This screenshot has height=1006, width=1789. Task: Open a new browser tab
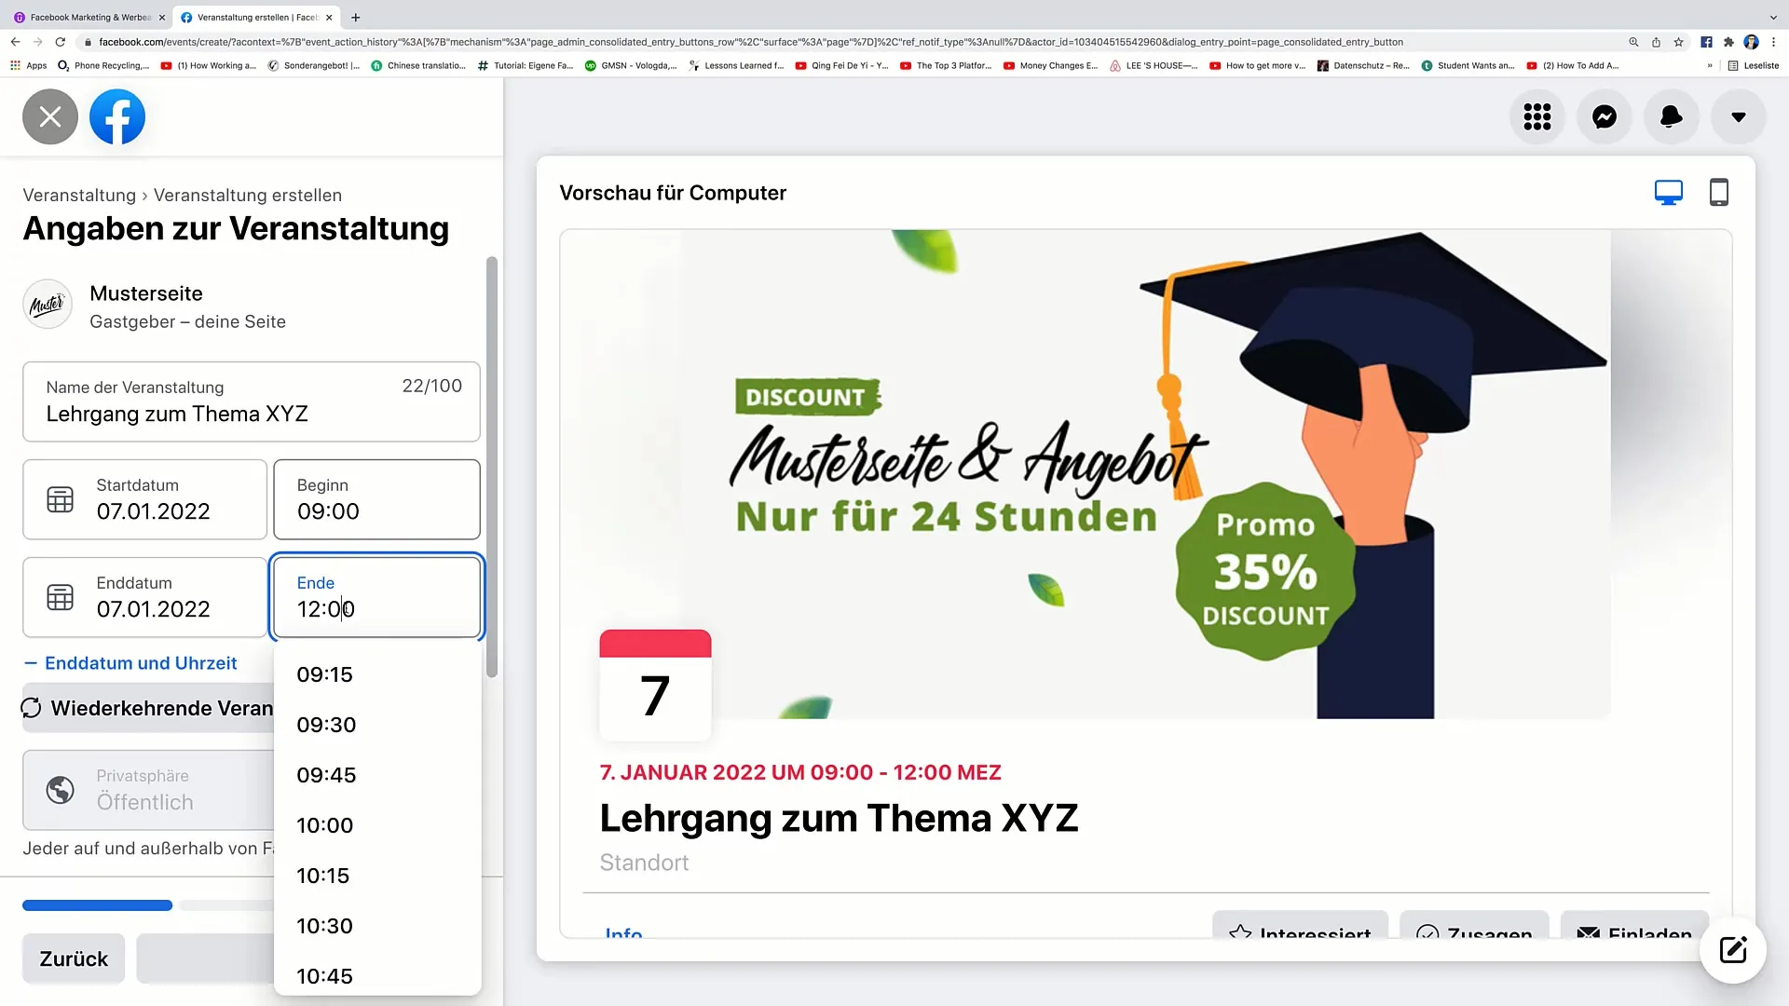click(x=356, y=17)
